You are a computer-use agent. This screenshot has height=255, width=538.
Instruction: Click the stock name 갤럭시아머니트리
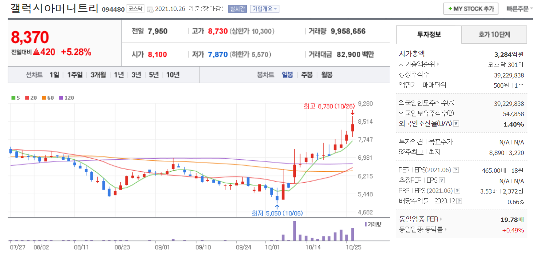(54, 8)
